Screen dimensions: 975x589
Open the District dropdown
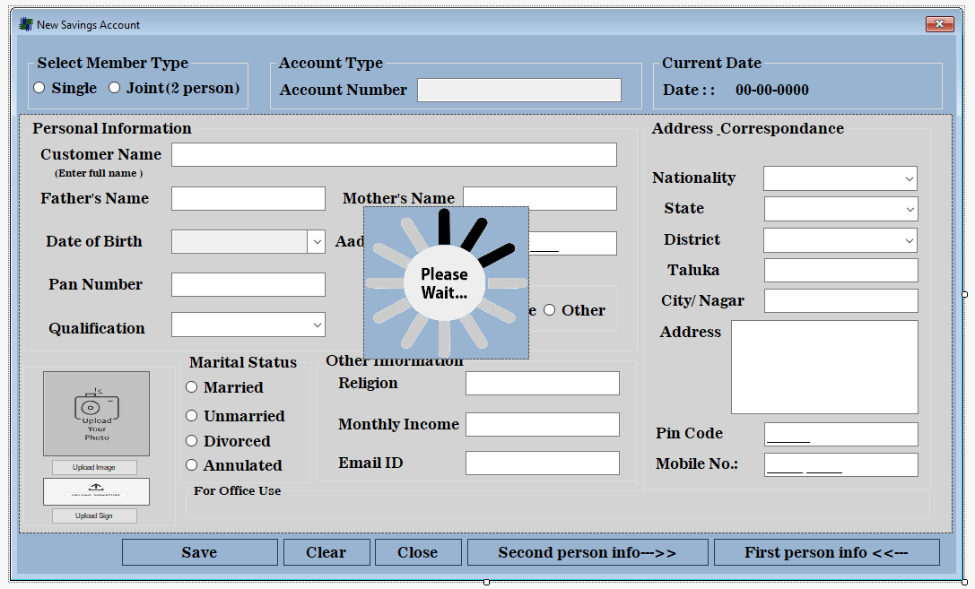coord(910,240)
